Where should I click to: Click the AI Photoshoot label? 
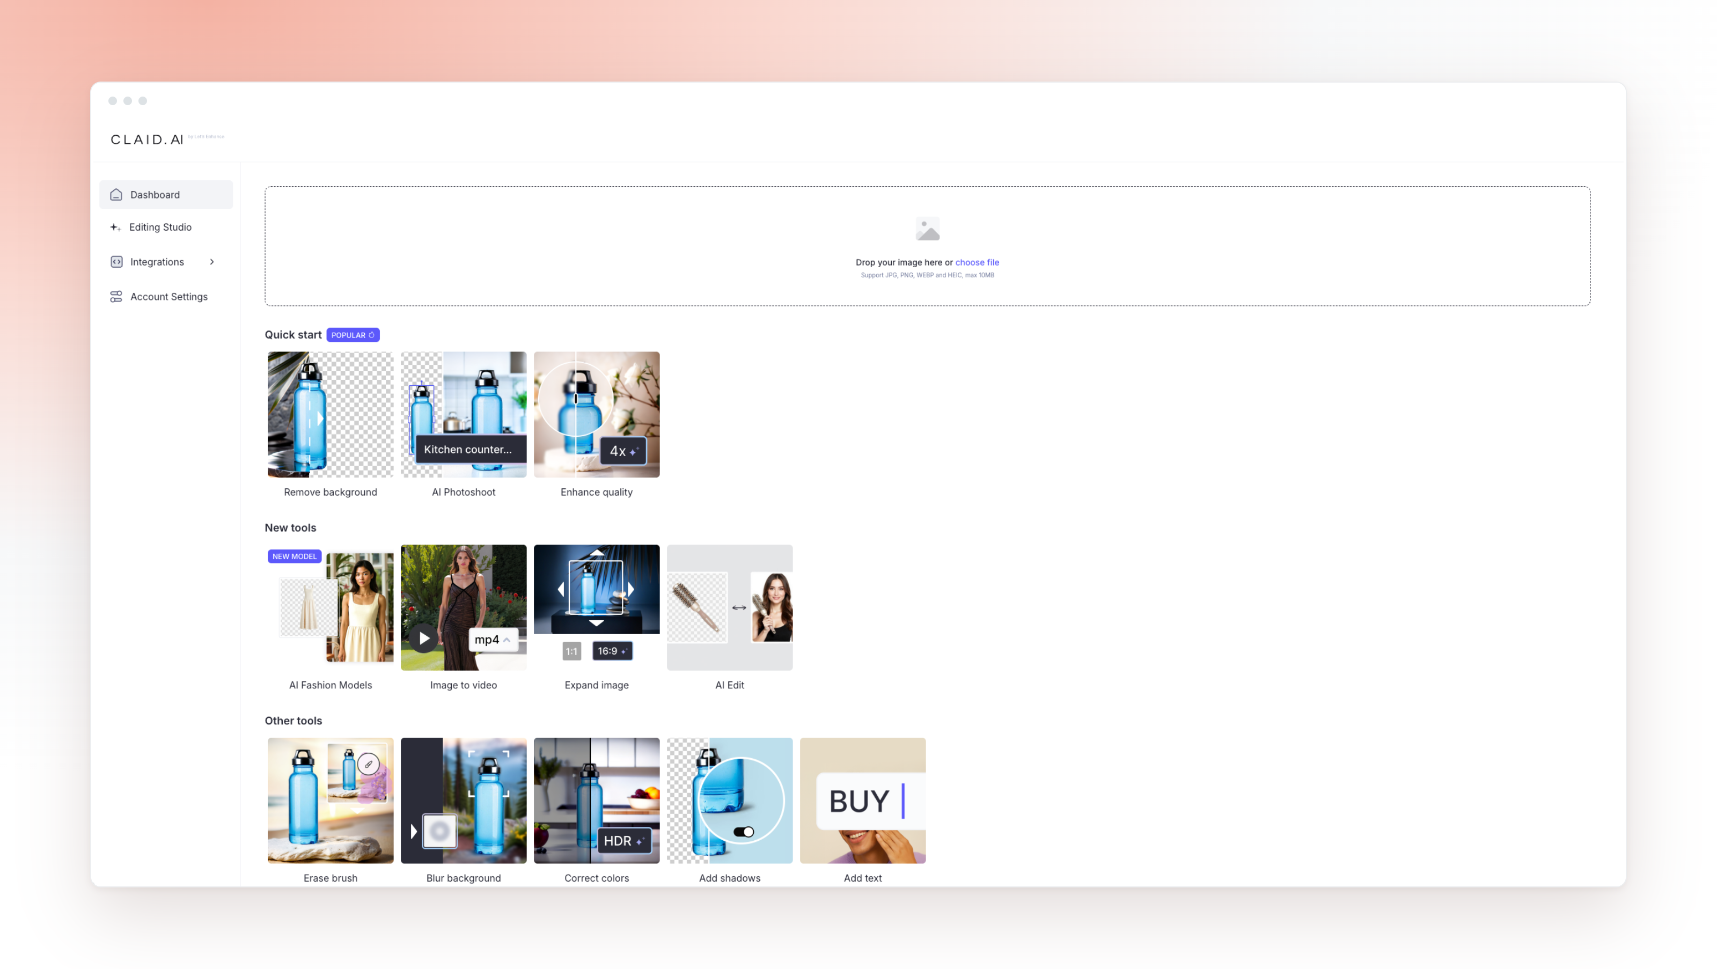coord(463,492)
